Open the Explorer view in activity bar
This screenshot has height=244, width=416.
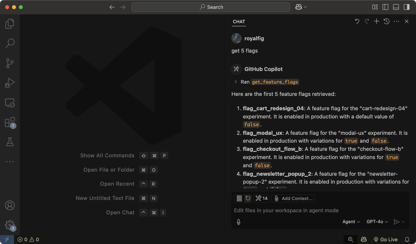tap(10, 24)
